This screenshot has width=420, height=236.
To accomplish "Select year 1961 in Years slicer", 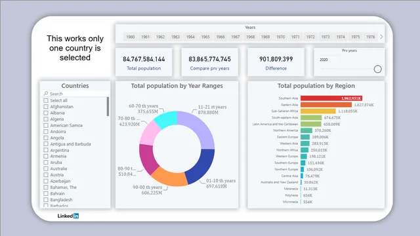I will [146, 37].
